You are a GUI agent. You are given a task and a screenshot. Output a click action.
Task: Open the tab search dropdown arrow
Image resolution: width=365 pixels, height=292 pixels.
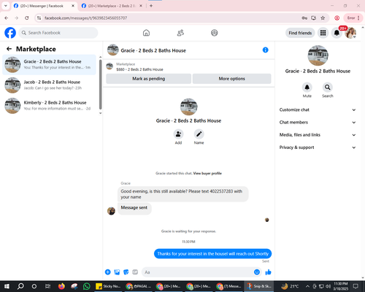pos(6,6)
